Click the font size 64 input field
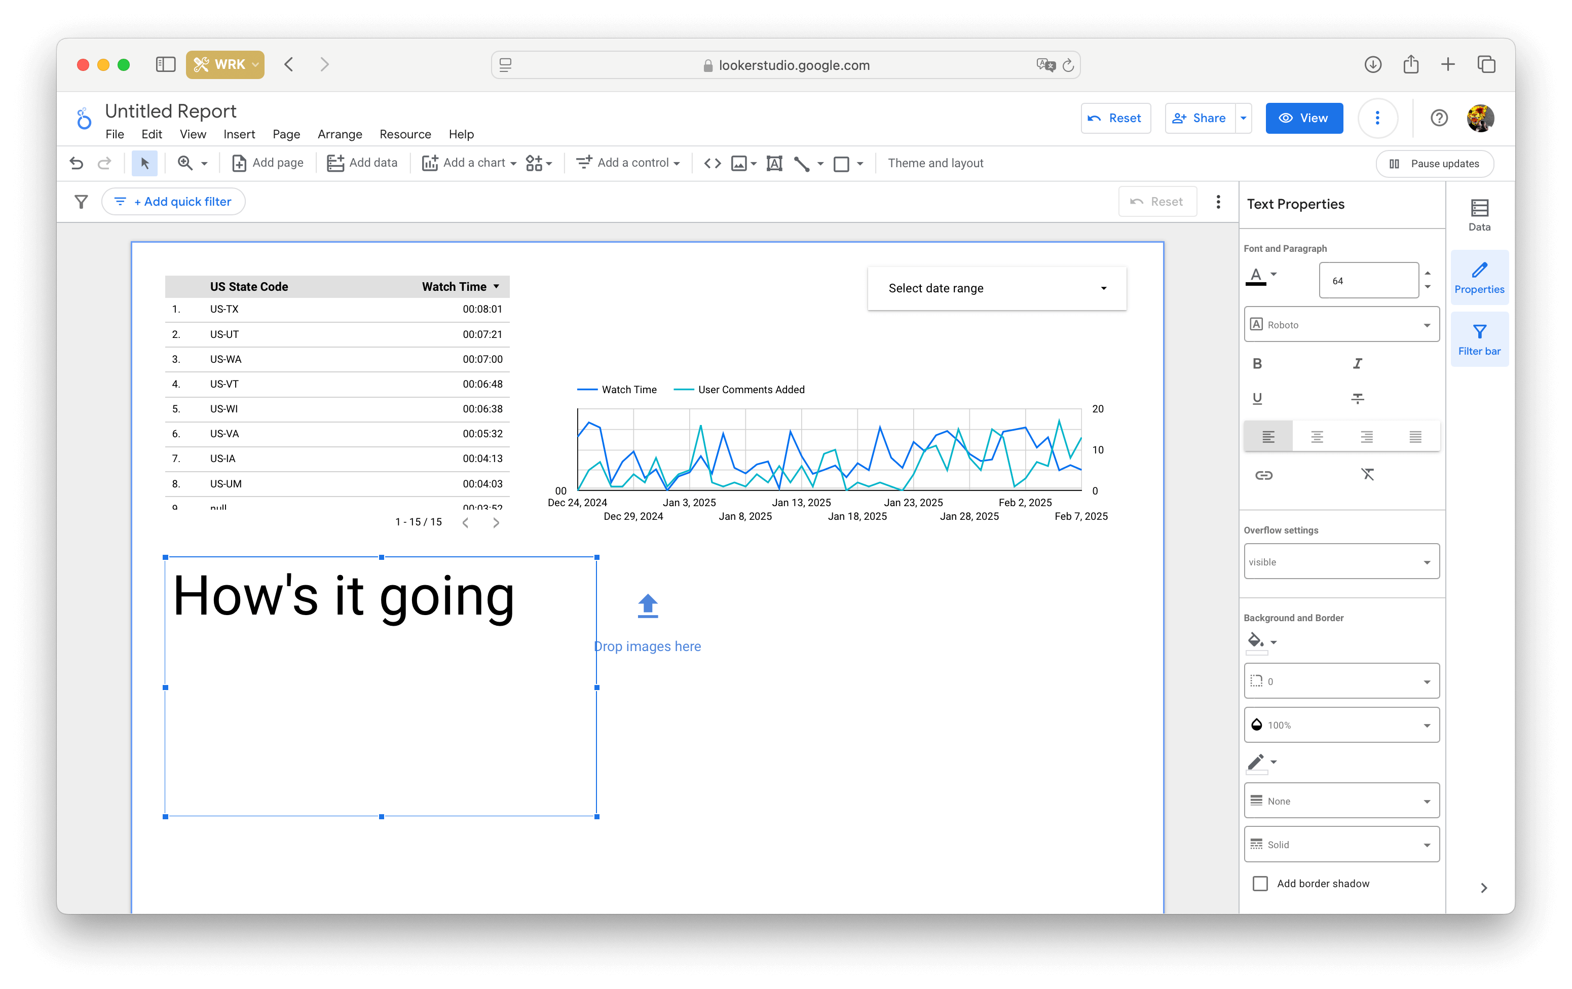The height and width of the screenshot is (989, 1572). click(x=1369, y=280)
